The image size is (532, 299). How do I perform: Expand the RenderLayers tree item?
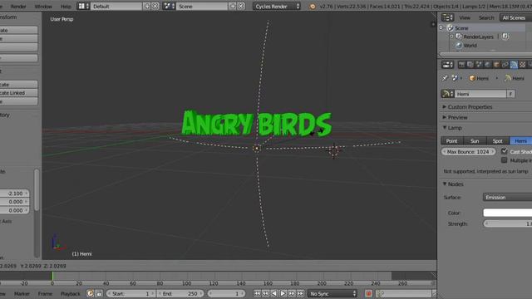[452, 37]
